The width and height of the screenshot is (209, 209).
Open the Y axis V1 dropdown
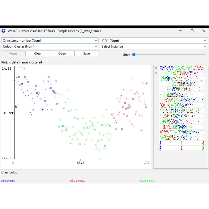pos(154,41)
